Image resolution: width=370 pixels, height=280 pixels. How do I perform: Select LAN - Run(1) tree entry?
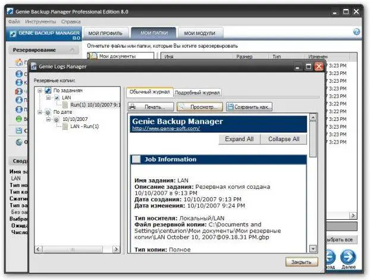pyautogui.click(x=84, y=126)
